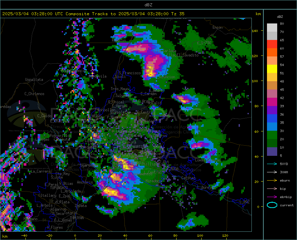Select the purple 10 dBZ color swatch
The width and height of the screenshot is (297, 240).
tap(272, 152)
